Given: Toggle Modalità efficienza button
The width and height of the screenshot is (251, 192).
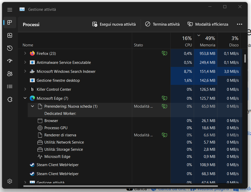Looking at the screenshot, I should pyautogui.click(x=208, y=24).
